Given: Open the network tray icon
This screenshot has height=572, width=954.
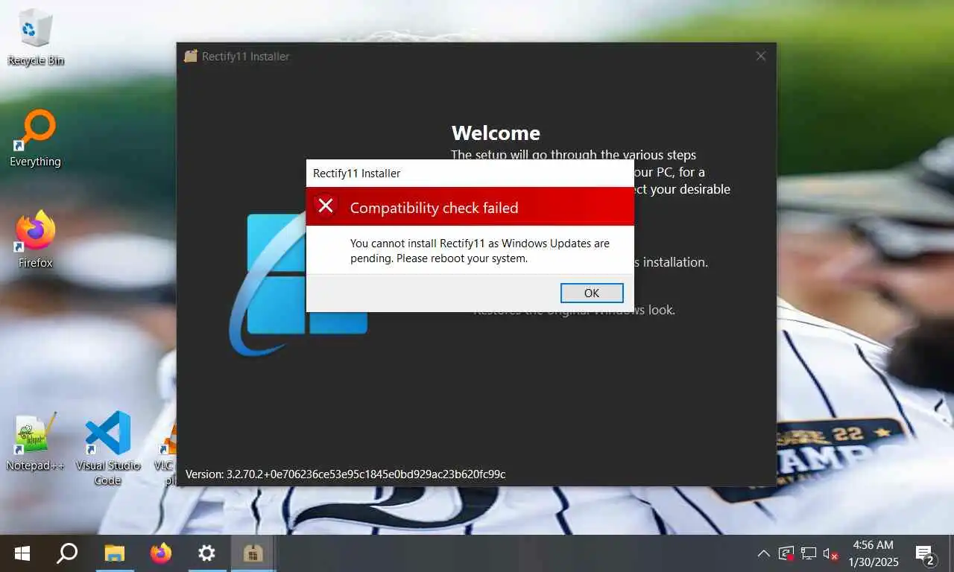Looking at the screenshot, I should [809, 553].
